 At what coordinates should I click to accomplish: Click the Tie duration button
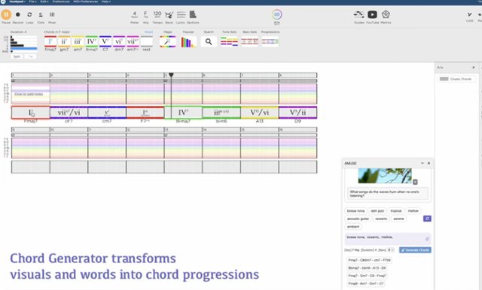pos(30,56)
